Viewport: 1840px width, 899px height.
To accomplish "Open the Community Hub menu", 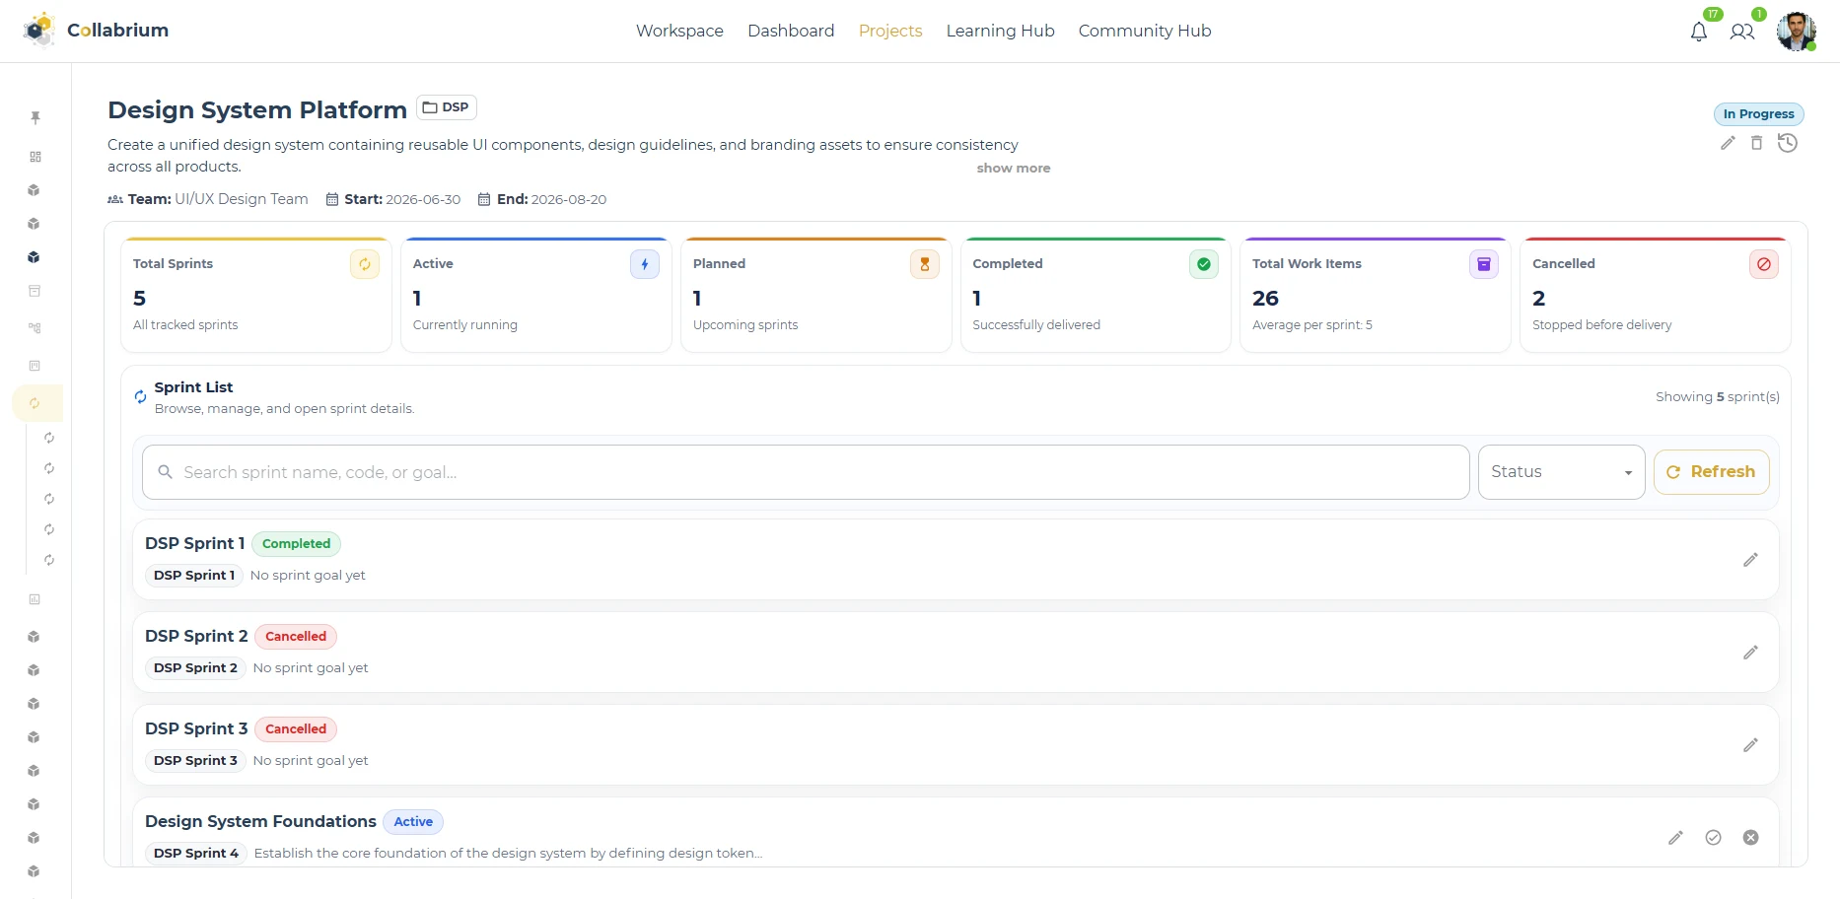I will pos(1145,31).
